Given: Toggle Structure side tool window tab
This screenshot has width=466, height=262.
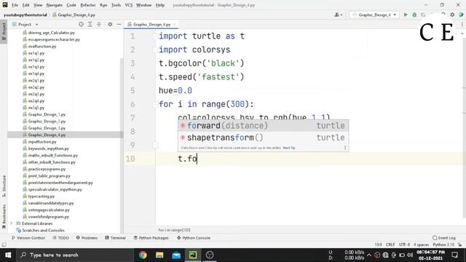Looking at the screenshot, I should (x=4, y=186).
